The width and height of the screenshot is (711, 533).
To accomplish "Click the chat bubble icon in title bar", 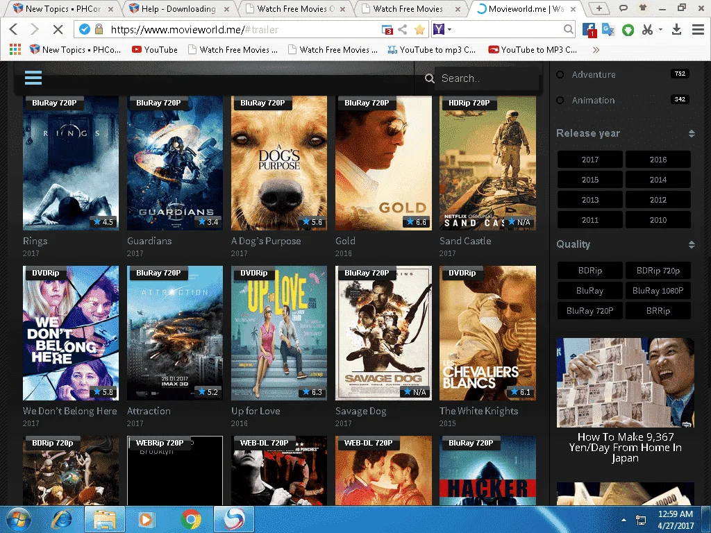I will pos(624,8).
